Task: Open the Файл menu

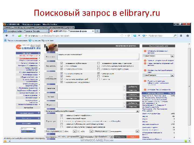Action: coord(7,27)
